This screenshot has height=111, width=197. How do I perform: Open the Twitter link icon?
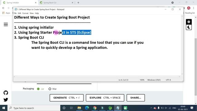6,100
